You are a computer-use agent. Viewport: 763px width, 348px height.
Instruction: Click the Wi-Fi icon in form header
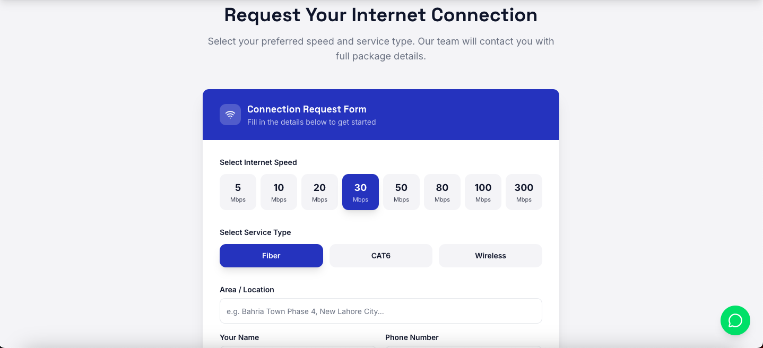(x=230, y=115)
